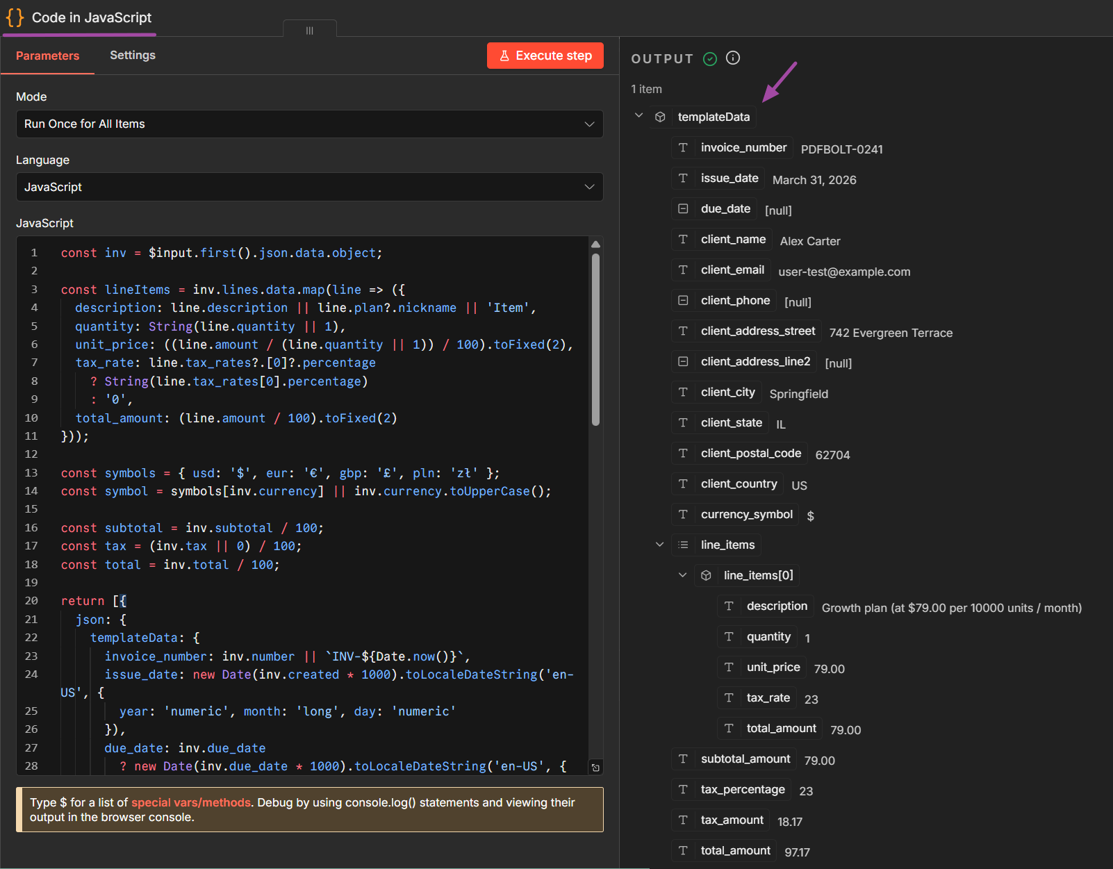
Task: Click the expand icon at code editor corner
Action: 596,767
